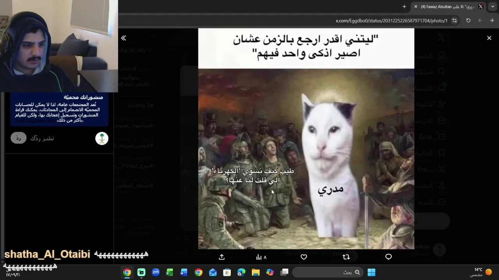Viewport: 499px width, 280px height.
Task: Collapse the reply side panel with double chevron
Action: coord(124,38)
